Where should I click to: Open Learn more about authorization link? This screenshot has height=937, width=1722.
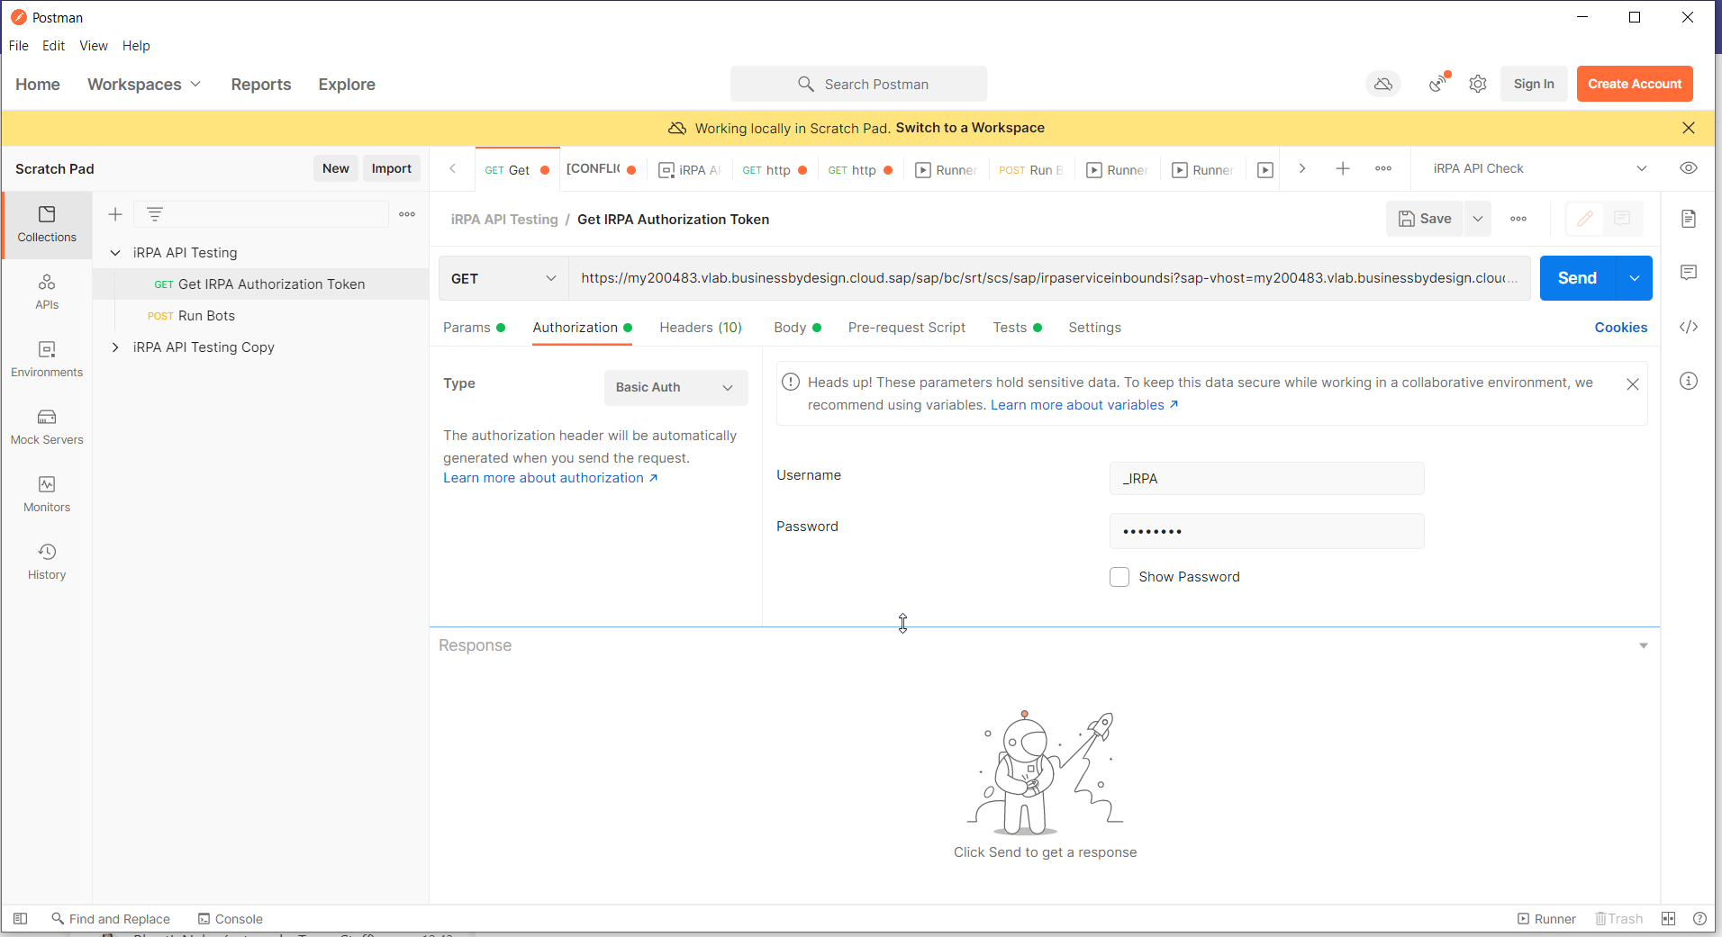(550, 478)
